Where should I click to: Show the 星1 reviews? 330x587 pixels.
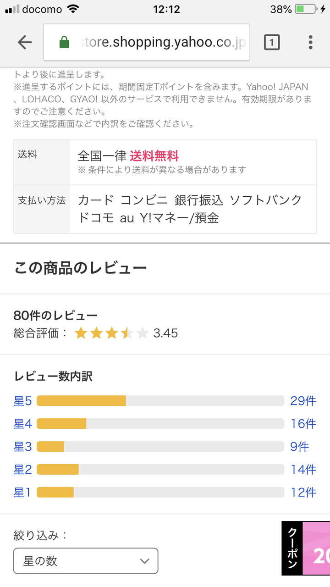pyautogui.click(x=22, y=493)
